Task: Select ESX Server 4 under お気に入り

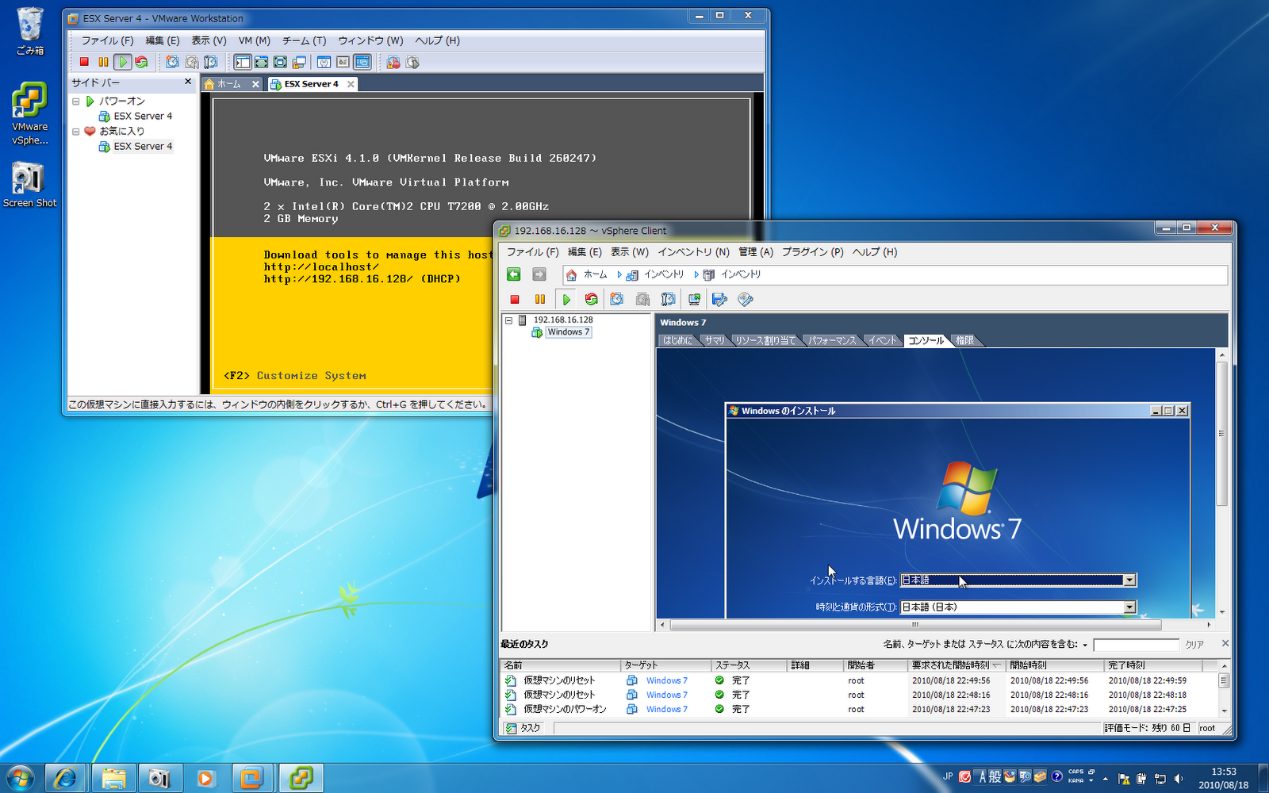Action: tap(143, 147)
